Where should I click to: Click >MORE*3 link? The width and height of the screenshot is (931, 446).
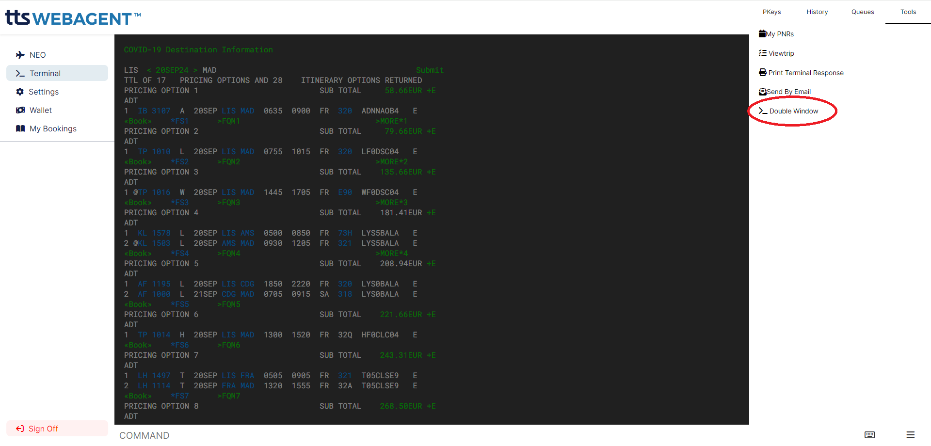click(x=391, y=203)
